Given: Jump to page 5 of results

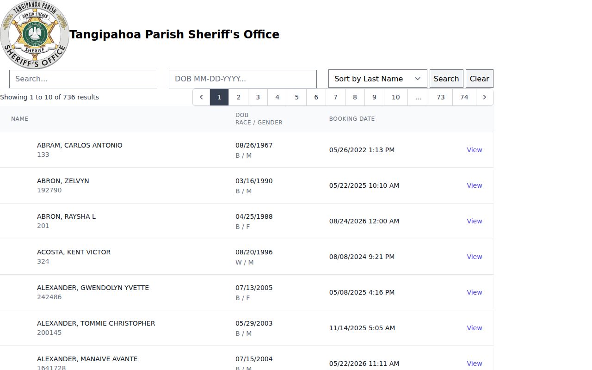Looking at the screenshot, I should 297,97.
